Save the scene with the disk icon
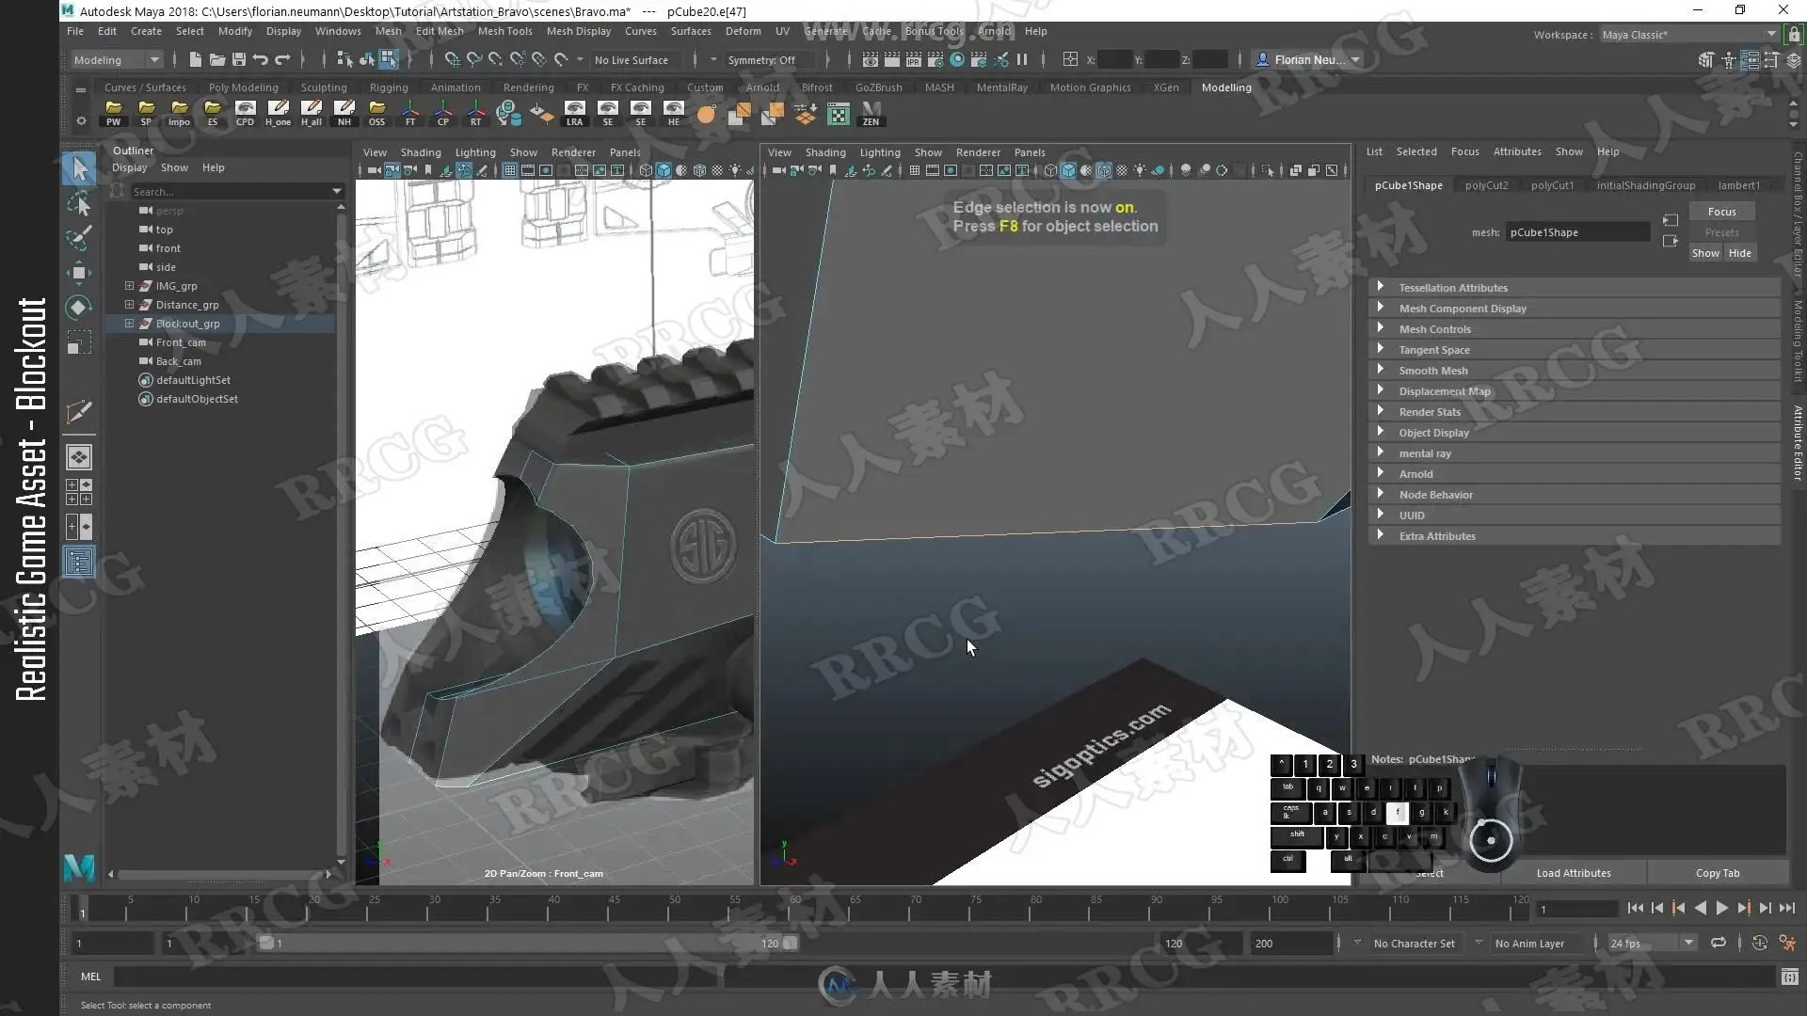The image size is (1807, 1016). (x=239, y=59)
